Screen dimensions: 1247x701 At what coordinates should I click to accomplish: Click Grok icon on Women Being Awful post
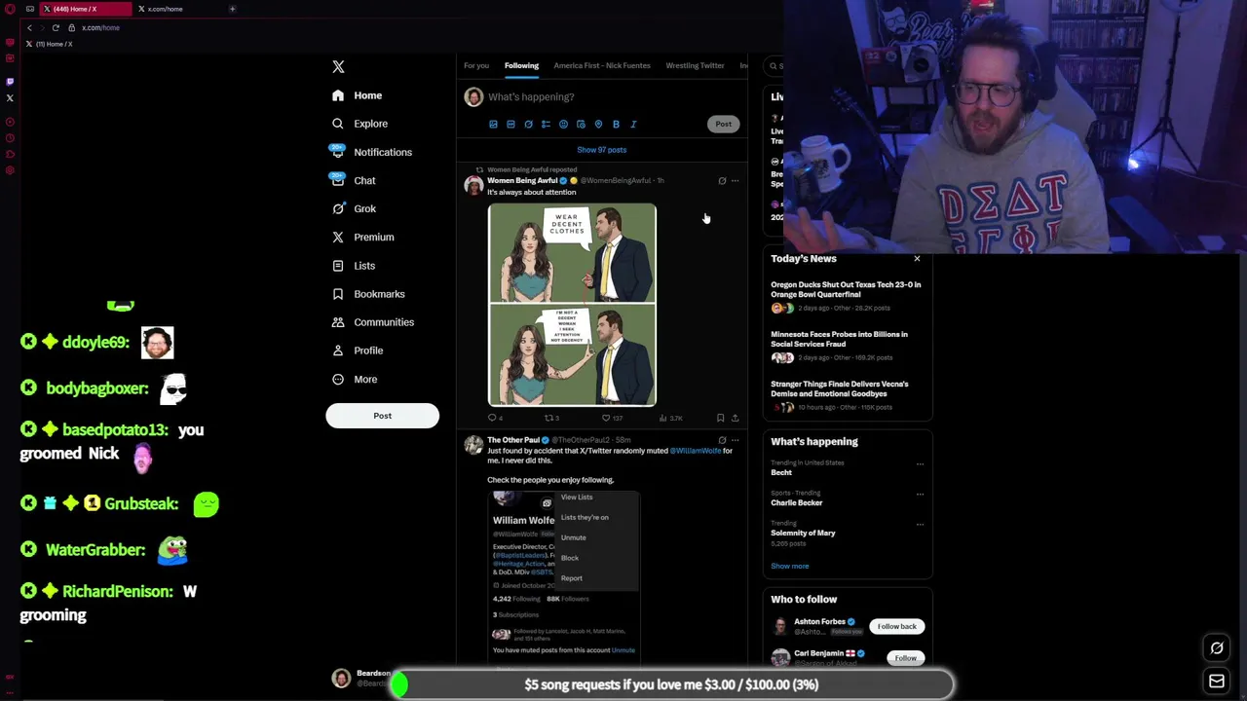click(722, 180)
